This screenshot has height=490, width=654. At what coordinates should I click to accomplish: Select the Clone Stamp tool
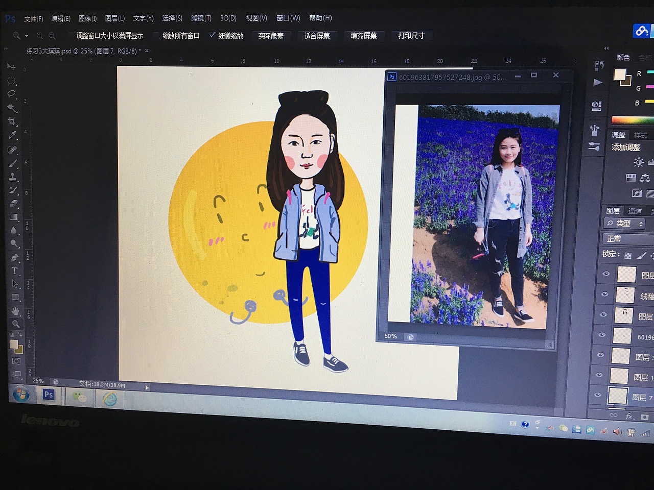(13, 177)
